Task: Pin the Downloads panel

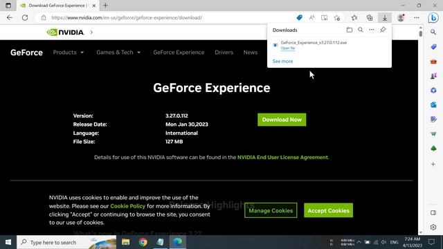Action: [383, 30]
